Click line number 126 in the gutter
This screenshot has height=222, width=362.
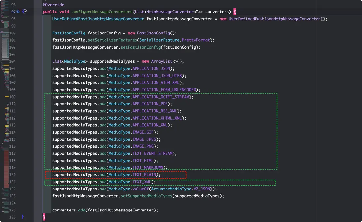pyautogui.click(x=12, y=217)
